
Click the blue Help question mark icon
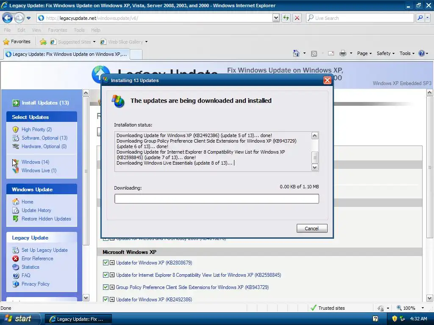(421, 53)
